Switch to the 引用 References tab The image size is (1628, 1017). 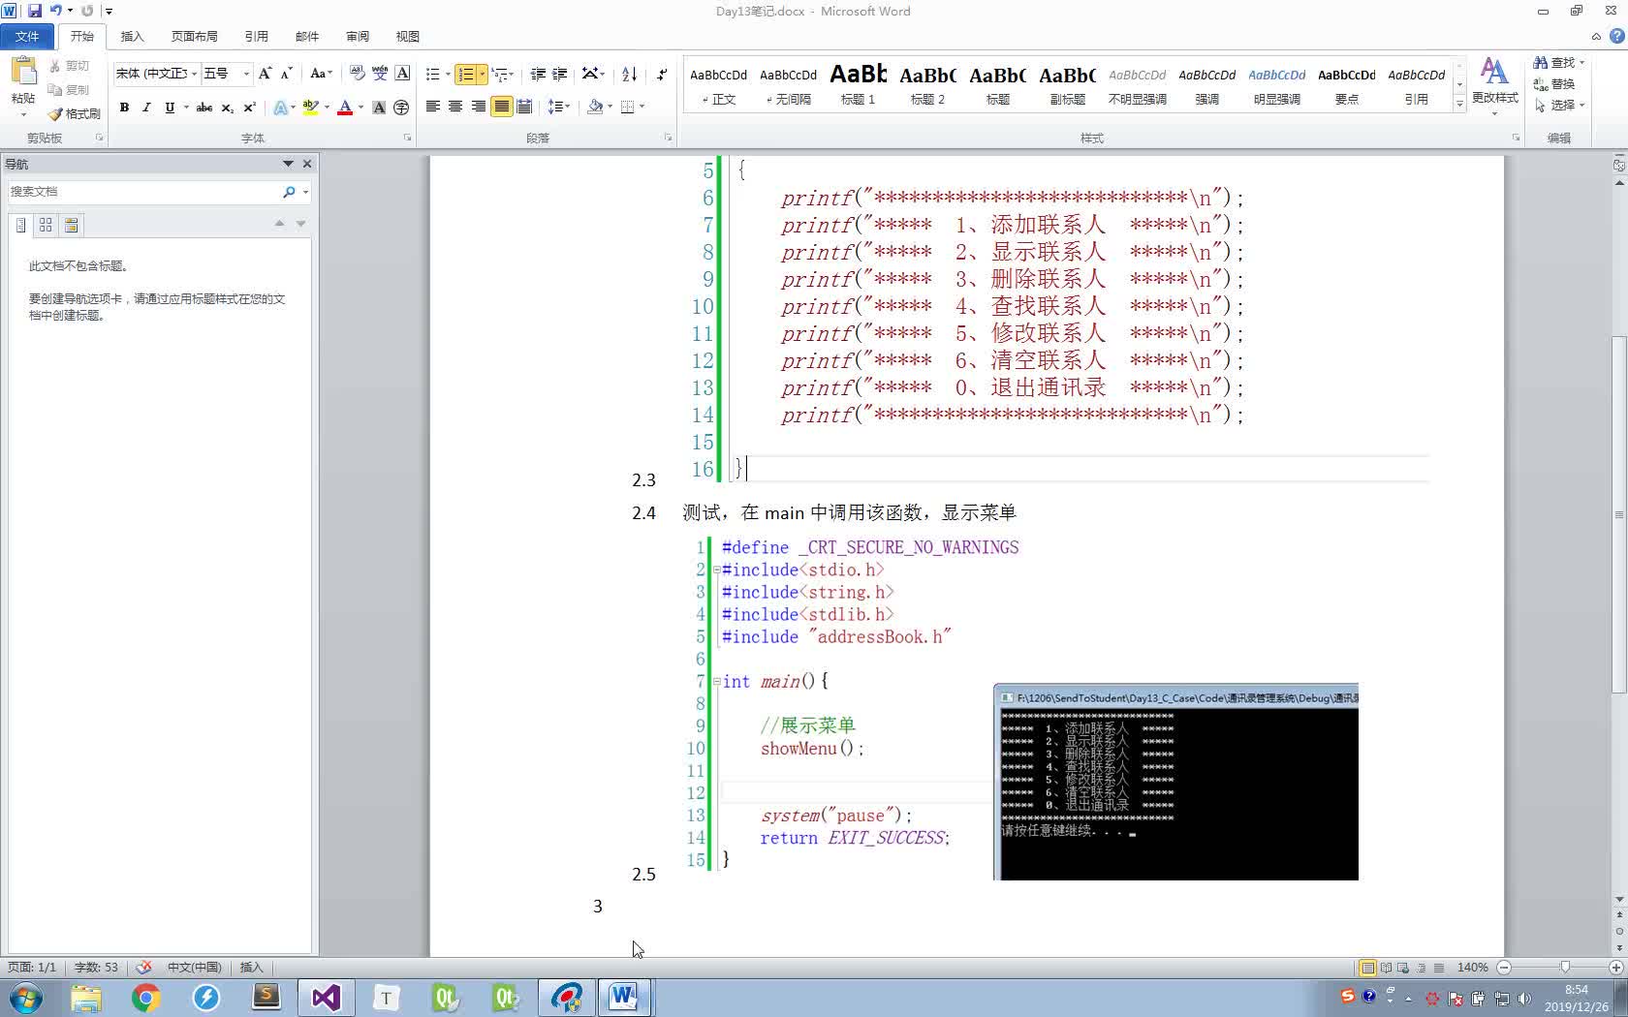click(x=256, y=36)
